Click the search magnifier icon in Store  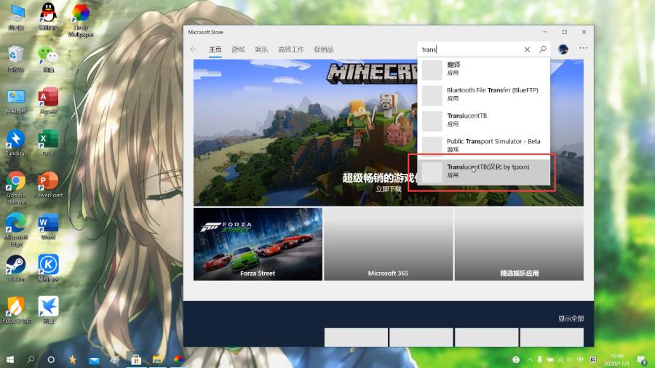[x=543, y=49]
